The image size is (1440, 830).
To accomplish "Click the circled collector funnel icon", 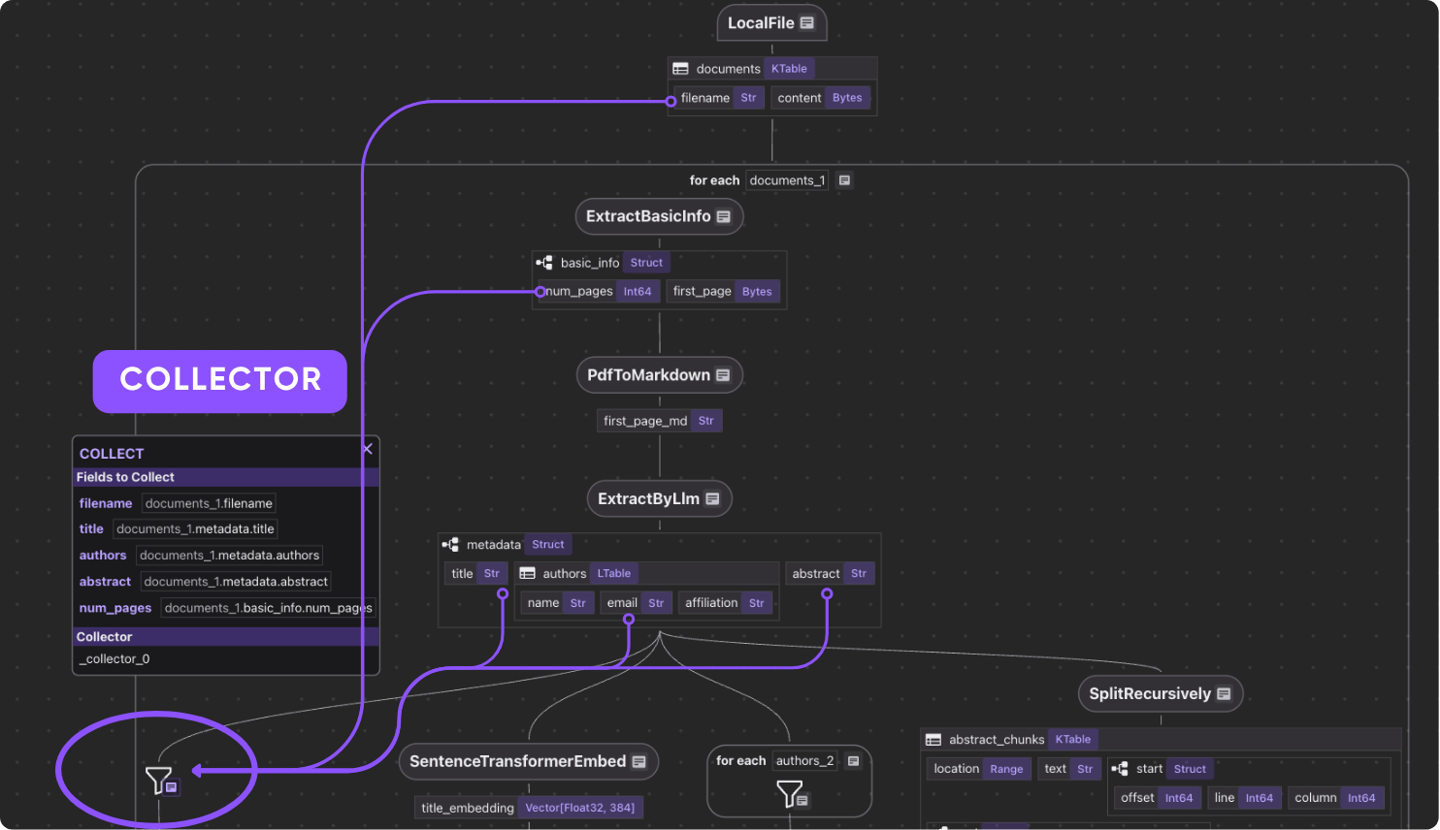I will [158, 780].
